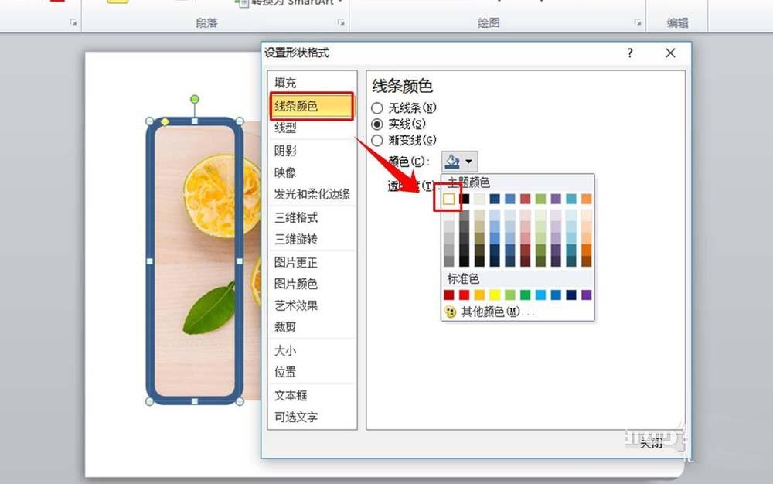The width and height of the screenshot is (773, 484).
Task: Click the dialog Help question mark icon
Action: (629, 53)
